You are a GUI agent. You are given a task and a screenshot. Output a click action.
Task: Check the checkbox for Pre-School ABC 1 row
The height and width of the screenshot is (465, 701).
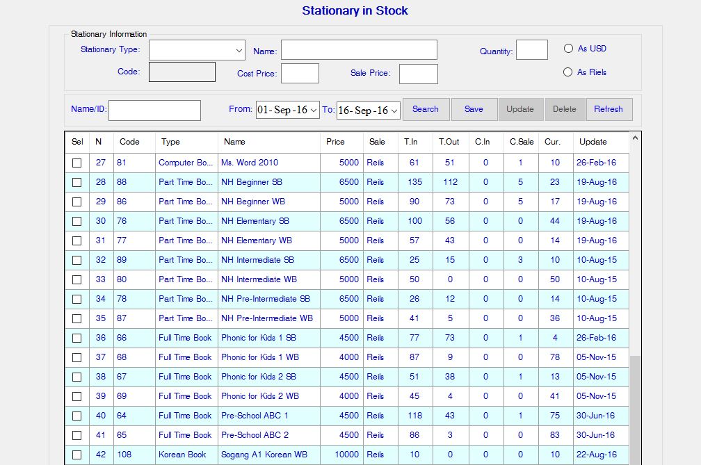click(x=77, y=416)
